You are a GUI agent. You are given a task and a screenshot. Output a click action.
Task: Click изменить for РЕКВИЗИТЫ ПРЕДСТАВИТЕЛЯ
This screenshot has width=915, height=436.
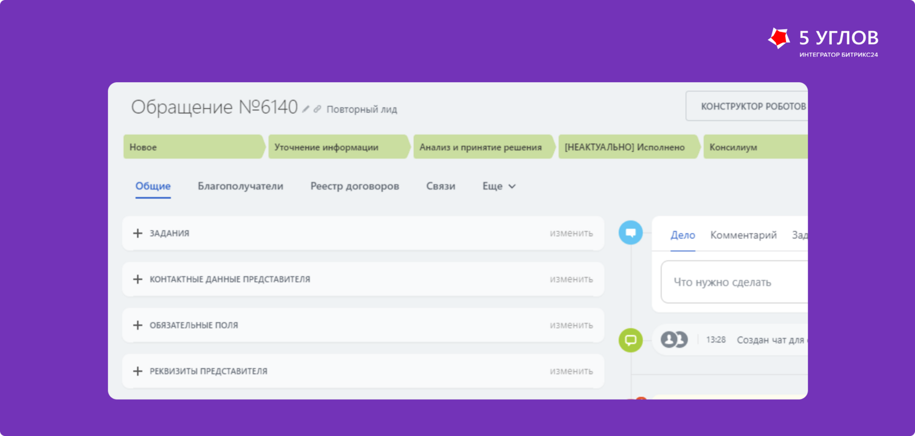tap(571, 371)
